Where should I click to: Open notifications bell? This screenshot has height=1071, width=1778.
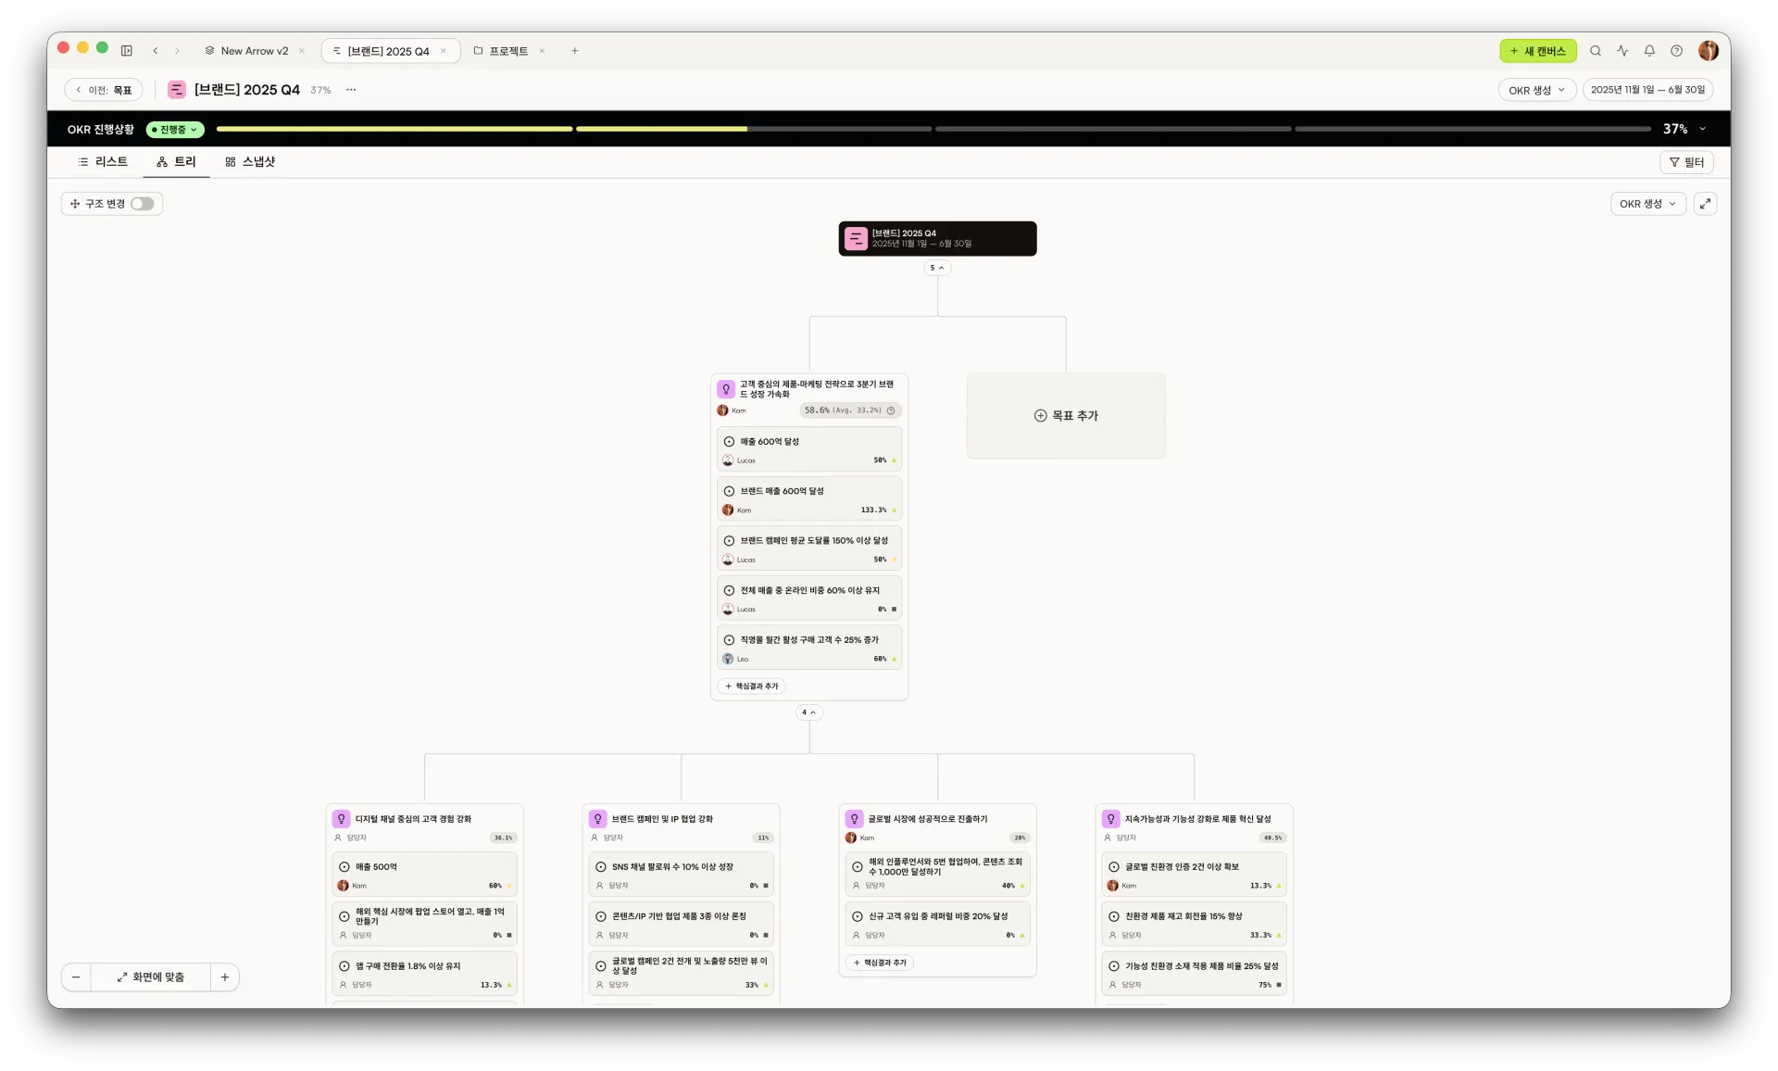point(1649,51)
